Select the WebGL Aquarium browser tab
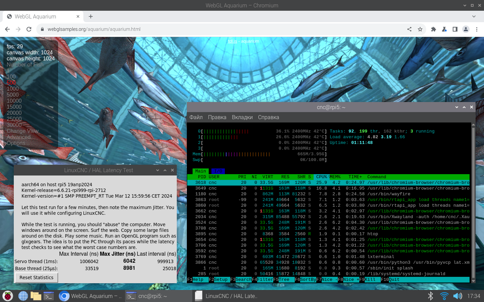The height and width of the screenshot is (302, 484). pos(43,16)
